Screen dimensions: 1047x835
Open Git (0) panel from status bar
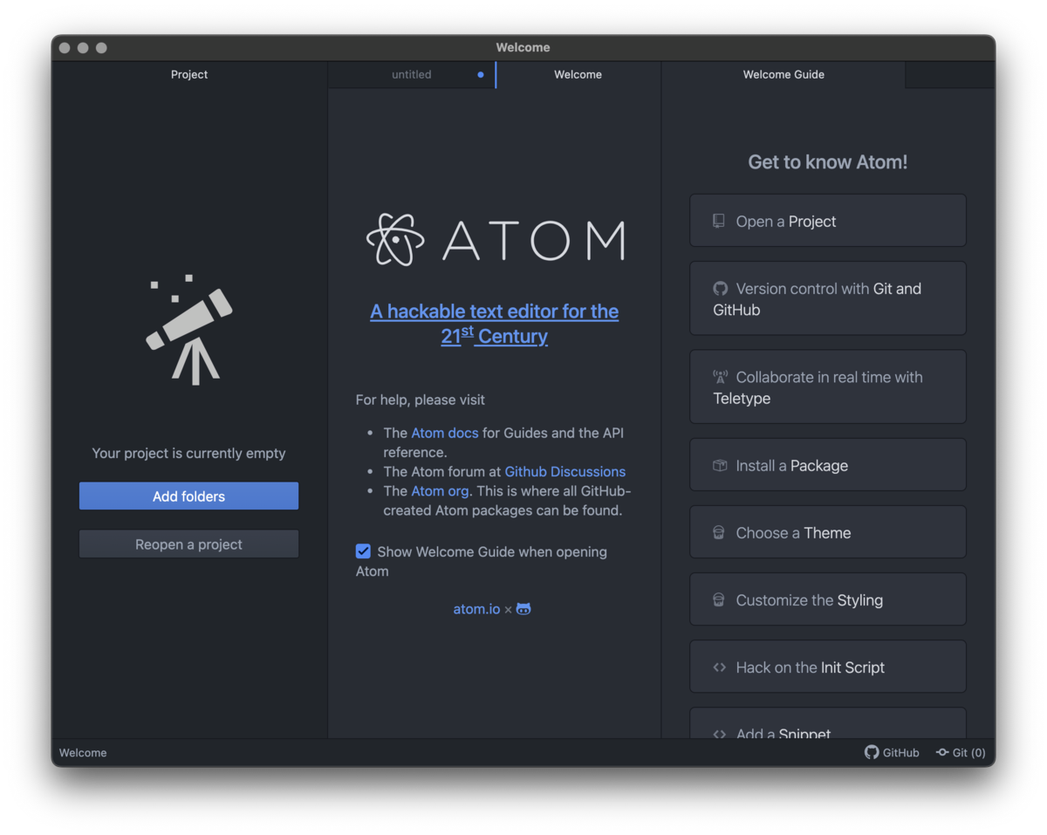(x=961, y=752)
